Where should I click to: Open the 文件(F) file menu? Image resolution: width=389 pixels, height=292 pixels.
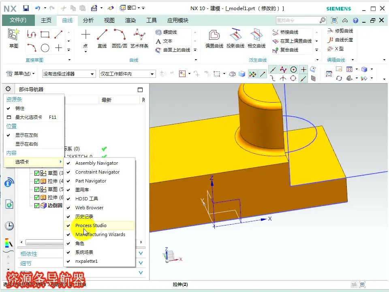(18, 20)
